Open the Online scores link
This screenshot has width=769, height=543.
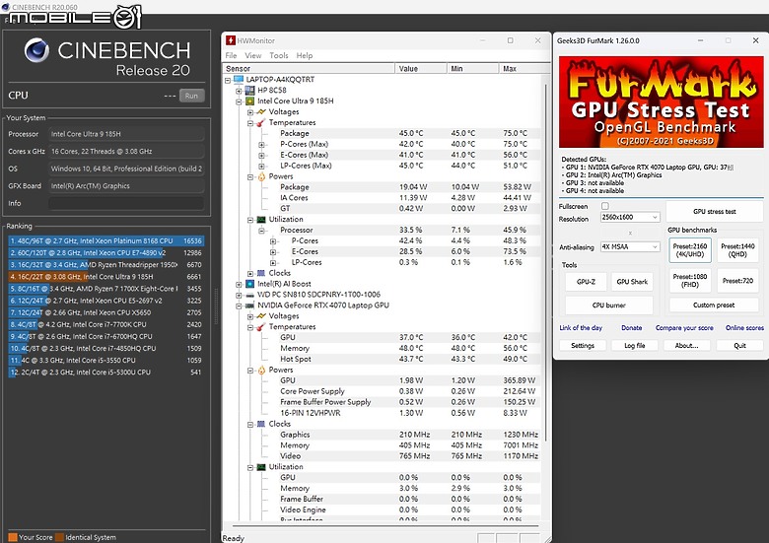(744, 328)
